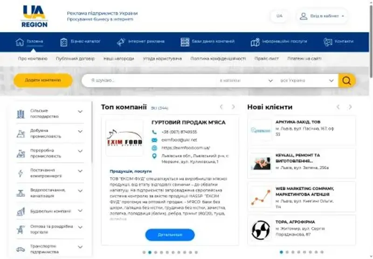
Task: Open ТОРА, АГРОФІРМА client card
Action: [x=302, y=230]
